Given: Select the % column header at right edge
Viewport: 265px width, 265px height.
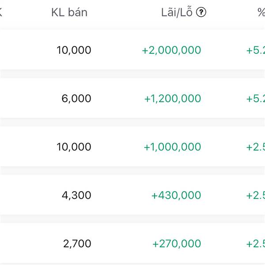Looking at the screenshot, I should point(261,13).
